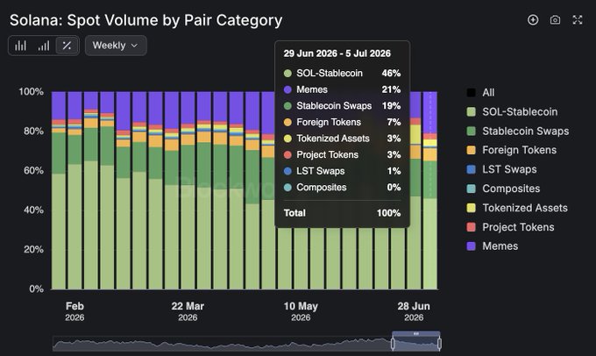Click the left range slider handle
This screenshot has width=596, height=356.
(x=393, y=344)
